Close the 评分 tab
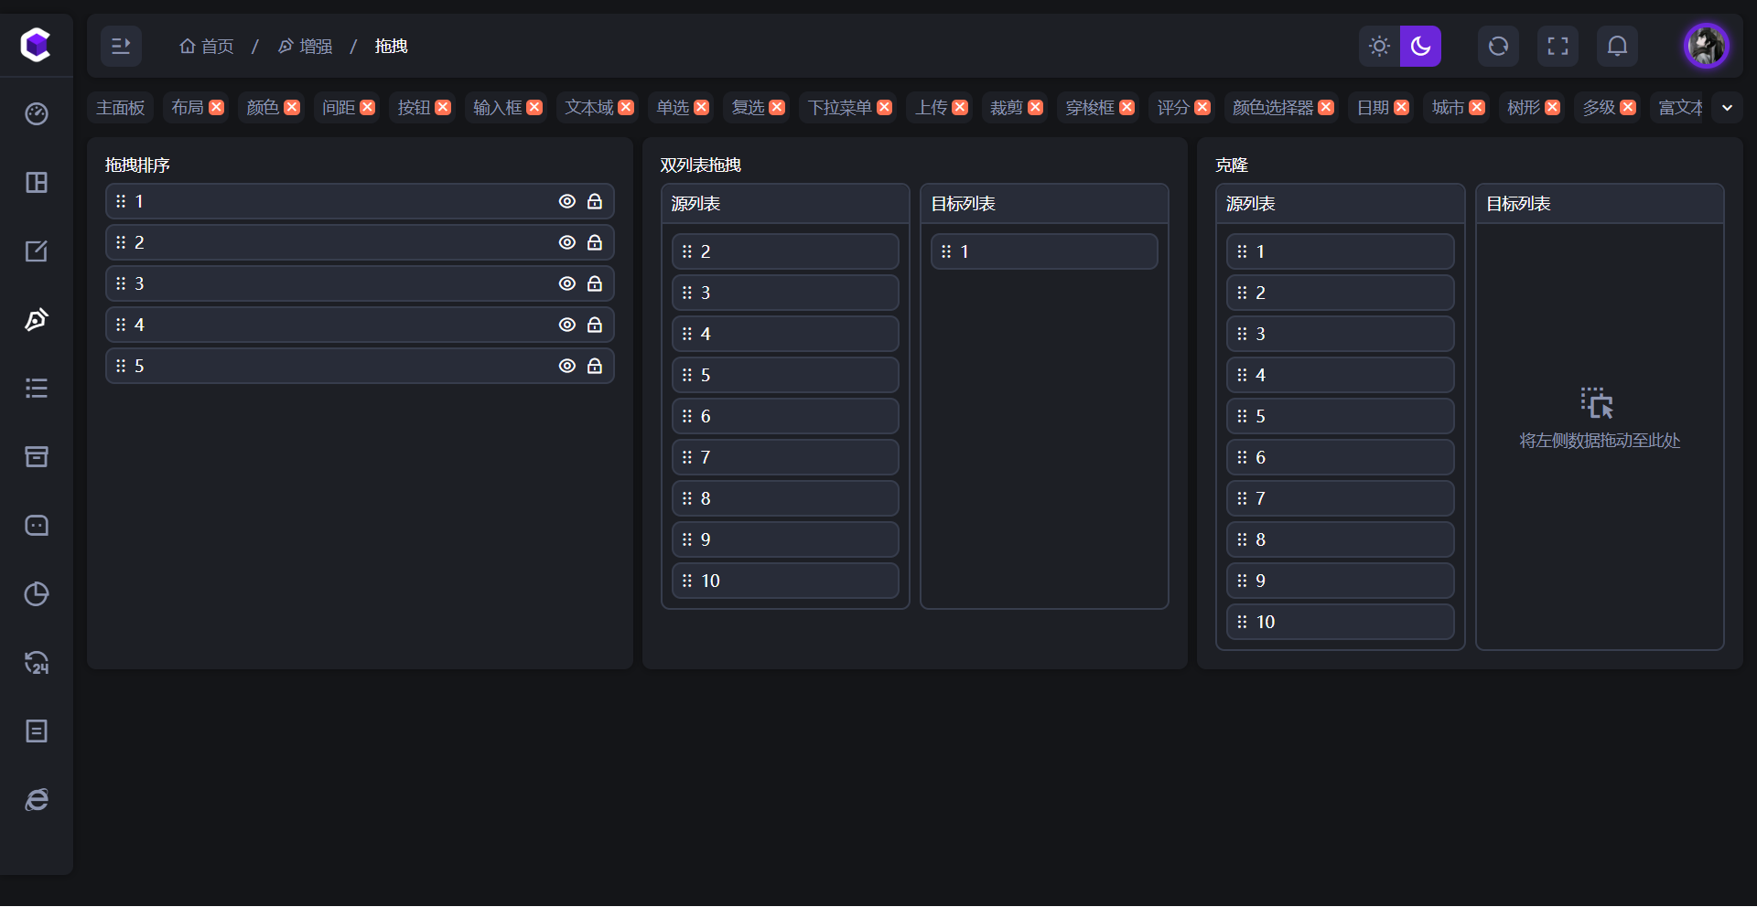The width and height of the screenshot is (1757, 907). (1202, 108)
